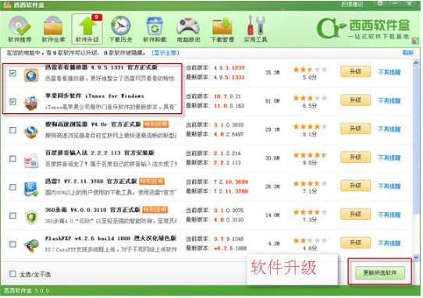The height and width of the screenshot is (298, 423).
Task: Check the 迅雷7 checkbox
Action: click(x=12, y=187)
